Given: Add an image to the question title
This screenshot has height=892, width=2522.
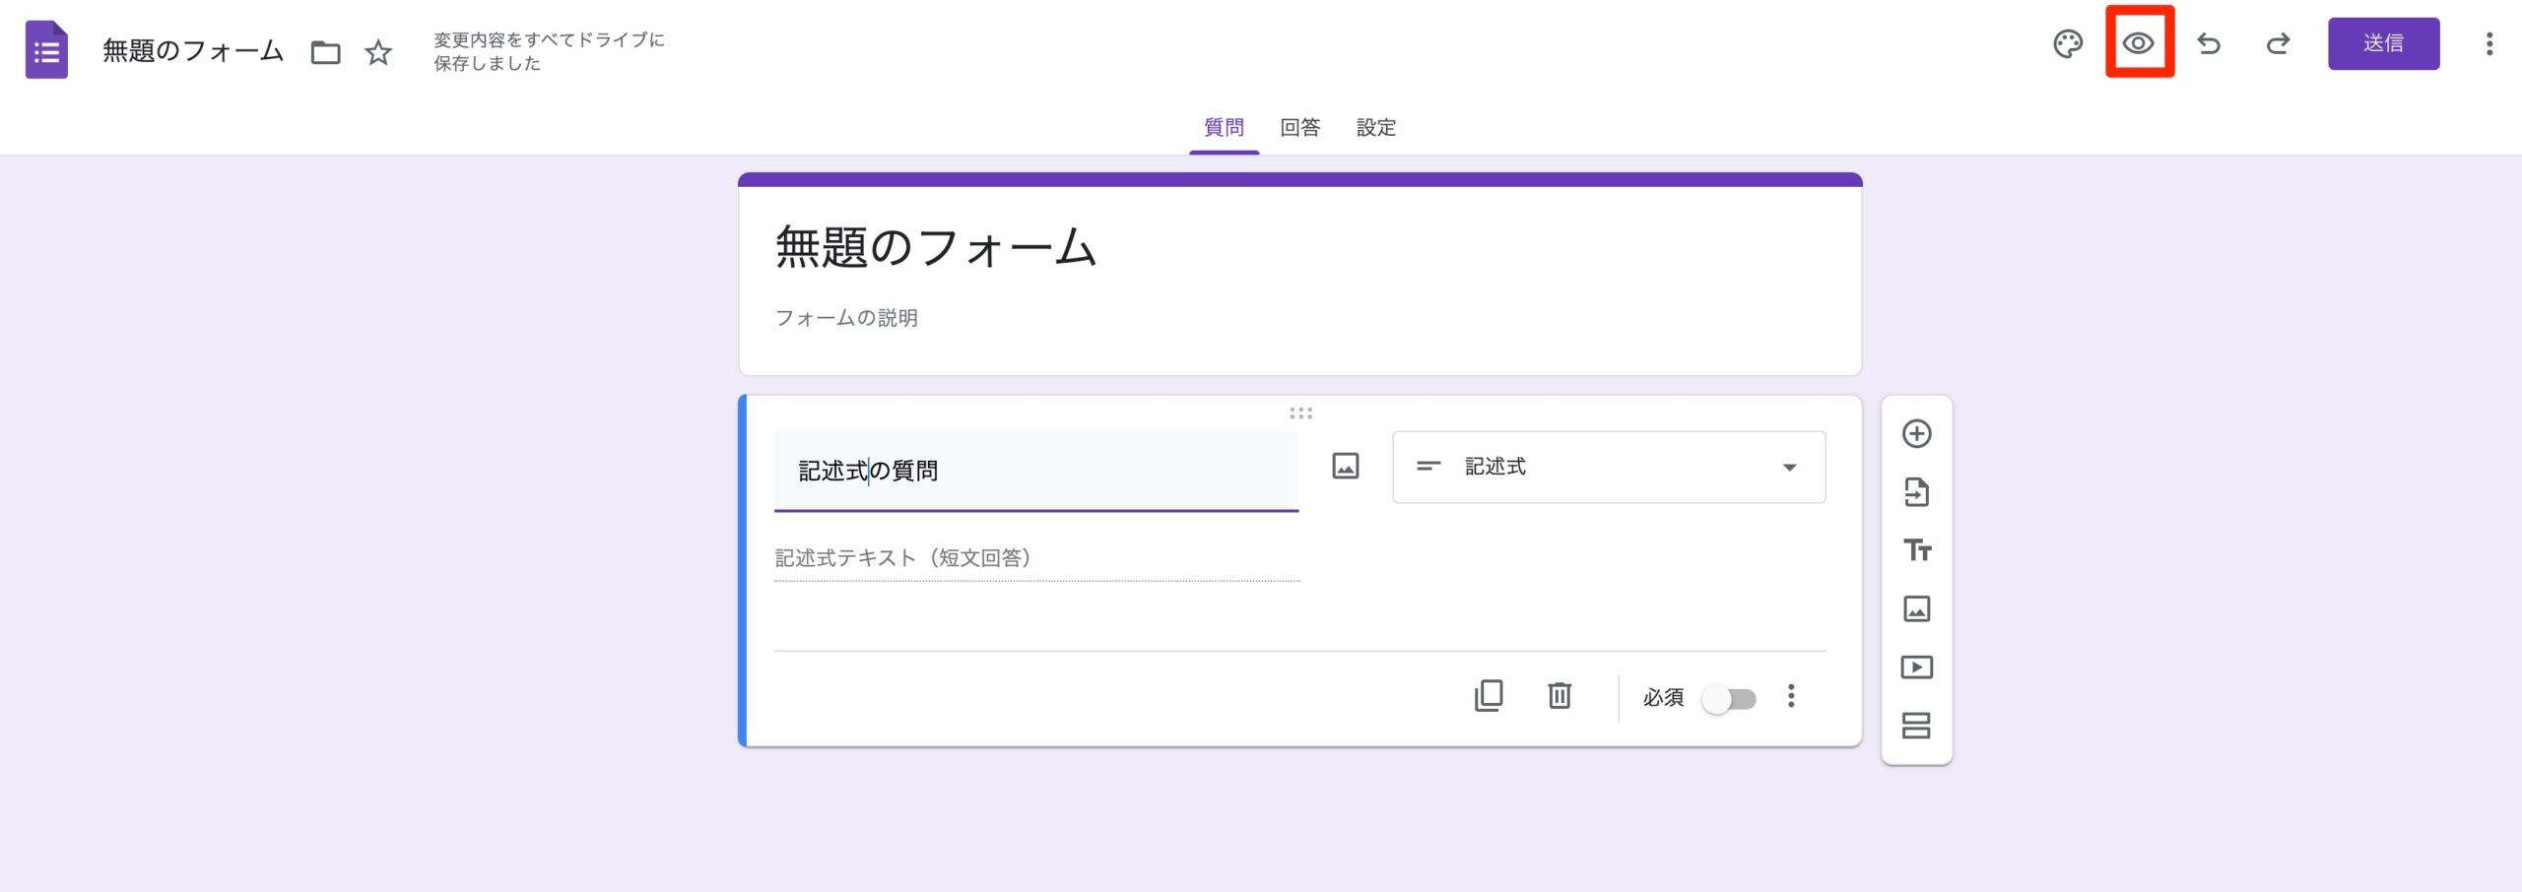Looking at the screenshot, I should tap(1345, 466).
